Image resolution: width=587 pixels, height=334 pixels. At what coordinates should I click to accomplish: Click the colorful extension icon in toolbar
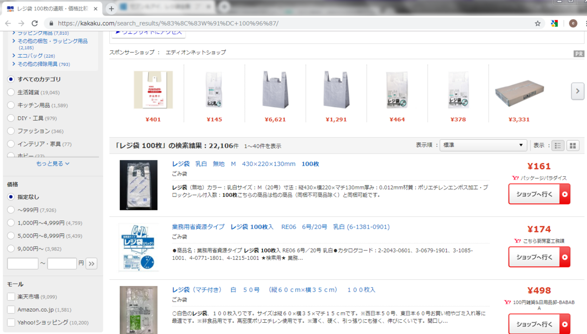(x=554, y=23)
